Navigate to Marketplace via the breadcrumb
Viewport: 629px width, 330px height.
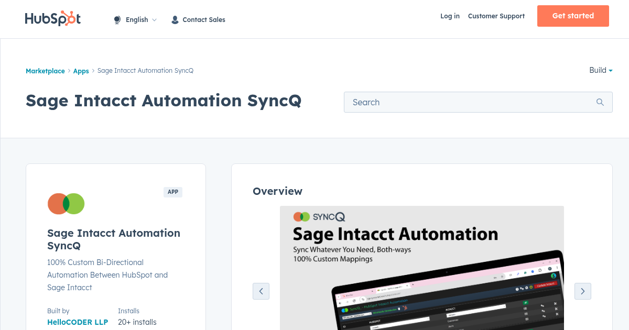(x=45, y=71)
